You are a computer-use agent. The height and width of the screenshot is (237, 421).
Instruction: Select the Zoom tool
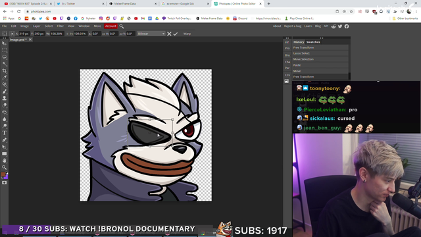pos(5,167)
